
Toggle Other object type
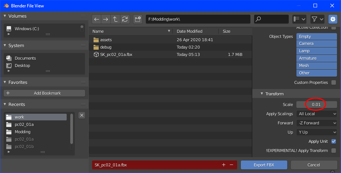pos(317,73)
